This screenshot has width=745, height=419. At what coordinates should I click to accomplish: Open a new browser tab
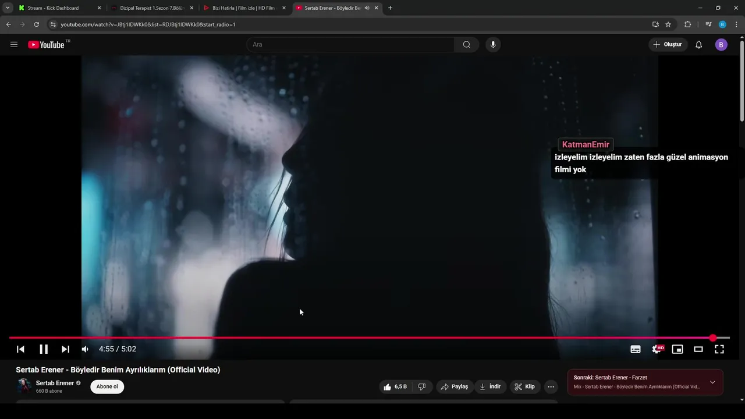390,8
